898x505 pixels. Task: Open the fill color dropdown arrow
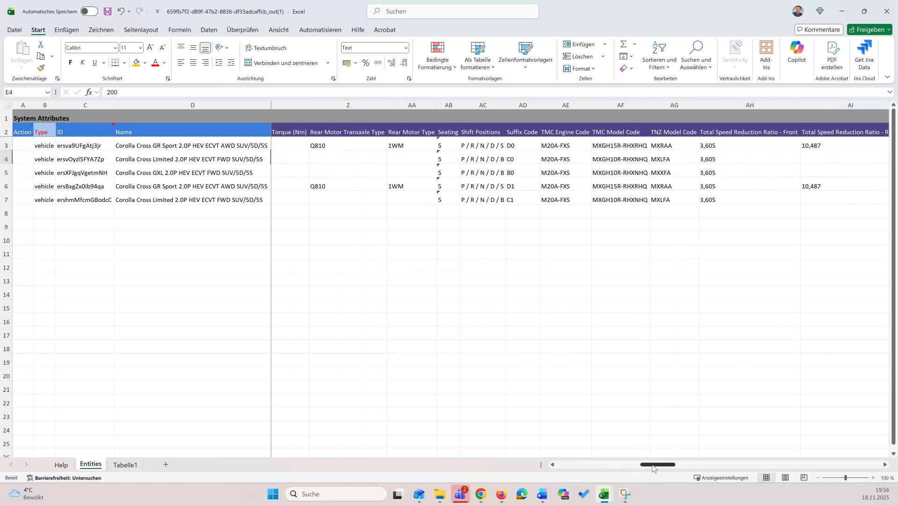(144, 62)
